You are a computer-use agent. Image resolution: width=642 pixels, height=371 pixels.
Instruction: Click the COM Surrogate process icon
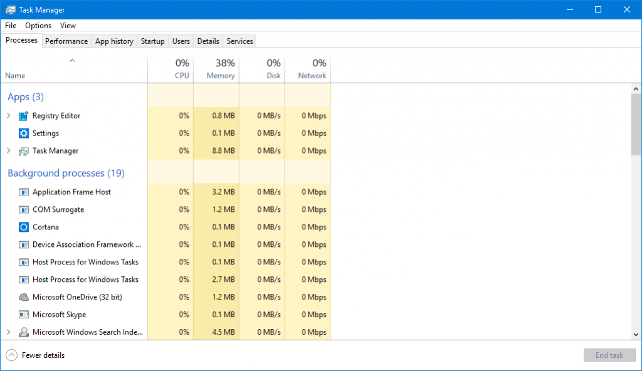pos(23,209)
